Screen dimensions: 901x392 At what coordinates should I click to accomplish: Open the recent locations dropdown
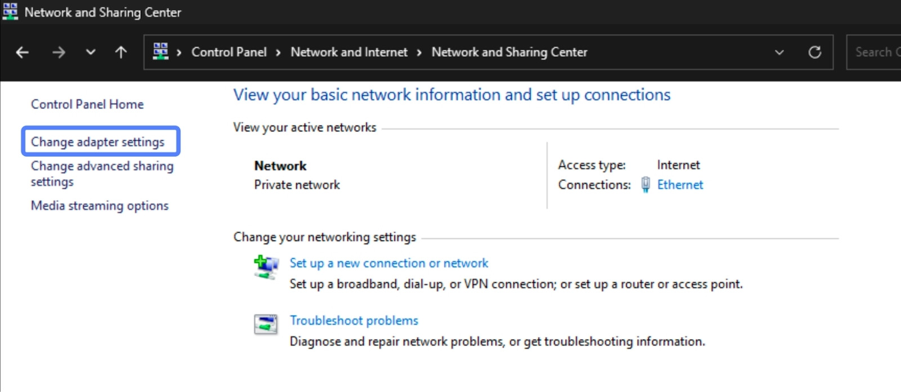pyautogui.click(x=90, y=52)
